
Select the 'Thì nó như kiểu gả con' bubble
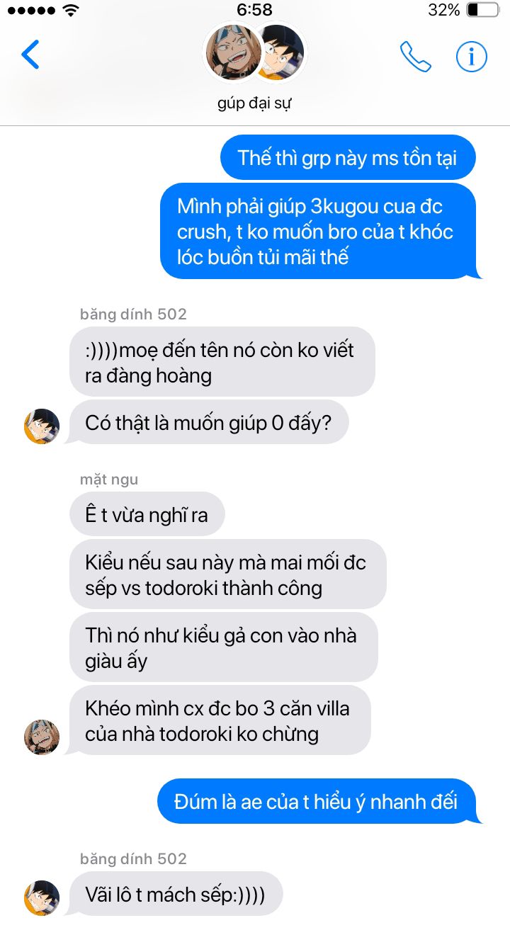[x=223, y=647]
